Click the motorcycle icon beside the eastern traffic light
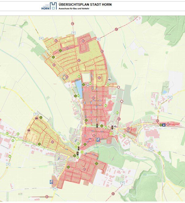 pyautogui.click(x=115, y=126)
